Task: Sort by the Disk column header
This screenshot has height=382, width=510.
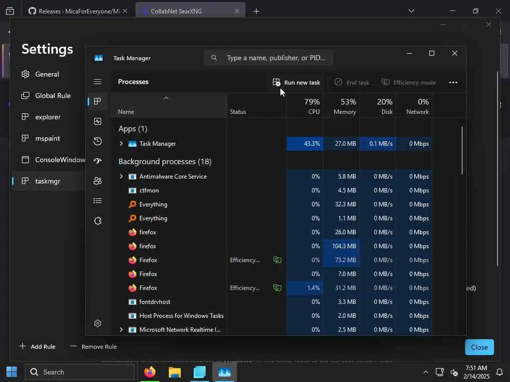Action: pos(378,106)
